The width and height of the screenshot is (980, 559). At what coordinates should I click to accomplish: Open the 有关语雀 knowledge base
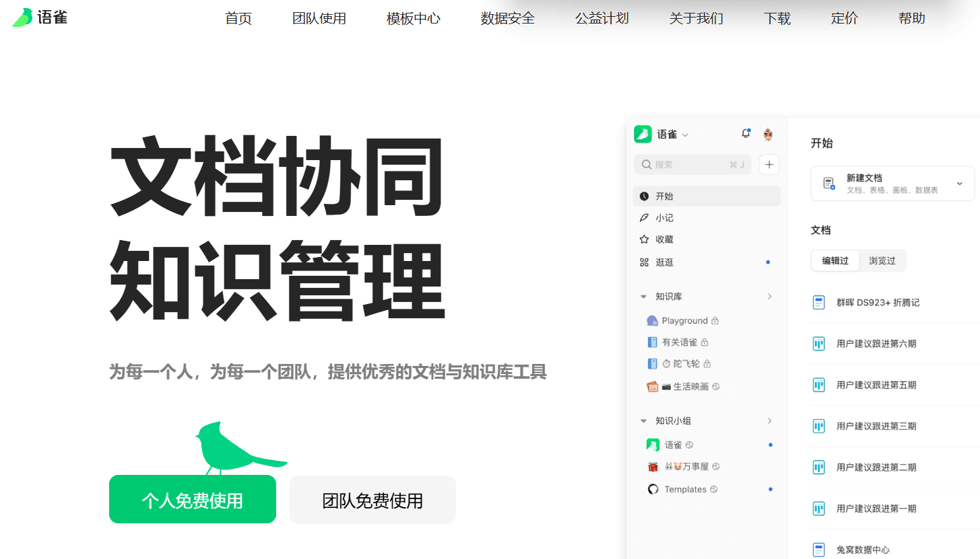click(678, 342)
